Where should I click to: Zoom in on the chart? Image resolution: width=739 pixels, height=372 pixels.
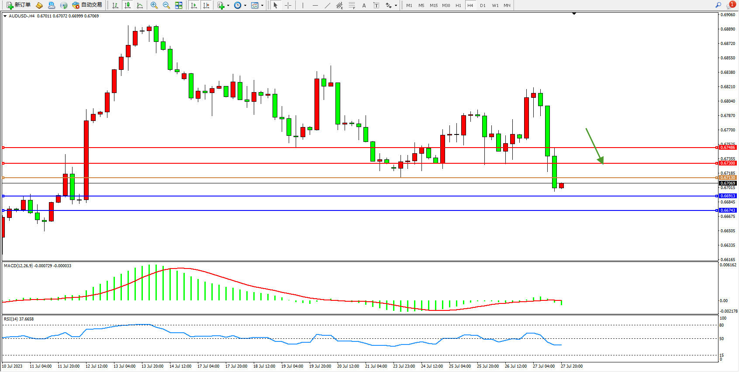(x=154, y=5)
